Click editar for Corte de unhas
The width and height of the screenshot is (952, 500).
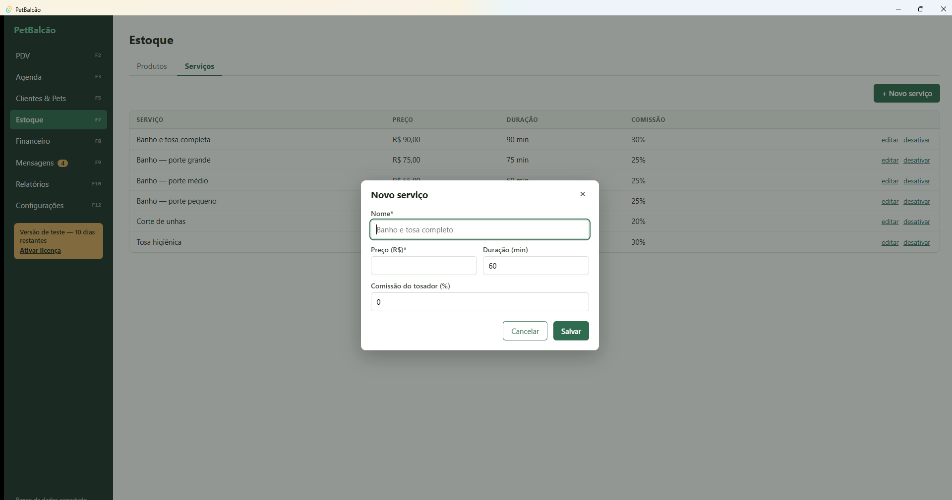click(890, 222)
